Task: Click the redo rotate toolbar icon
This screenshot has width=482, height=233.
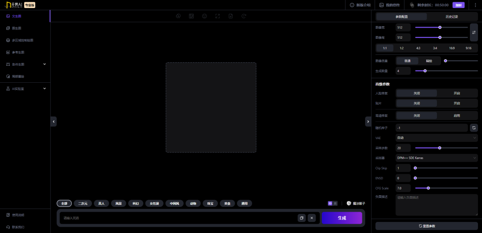Action: pyautogui.click(x=244, y=16)
